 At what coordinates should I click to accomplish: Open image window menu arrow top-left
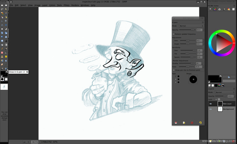(11, 2)
